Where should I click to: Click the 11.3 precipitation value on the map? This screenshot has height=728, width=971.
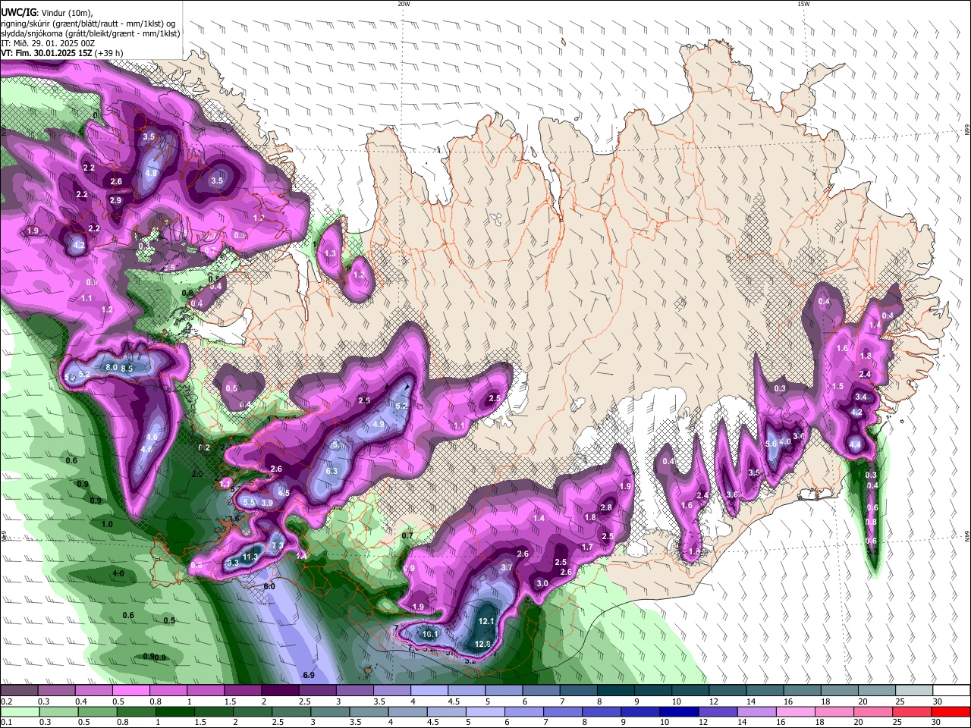click(x=251, y=557)
